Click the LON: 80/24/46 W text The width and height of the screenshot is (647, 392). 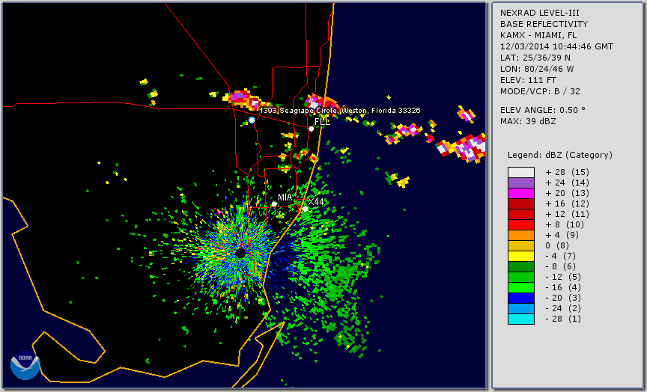tap(537, 69)
